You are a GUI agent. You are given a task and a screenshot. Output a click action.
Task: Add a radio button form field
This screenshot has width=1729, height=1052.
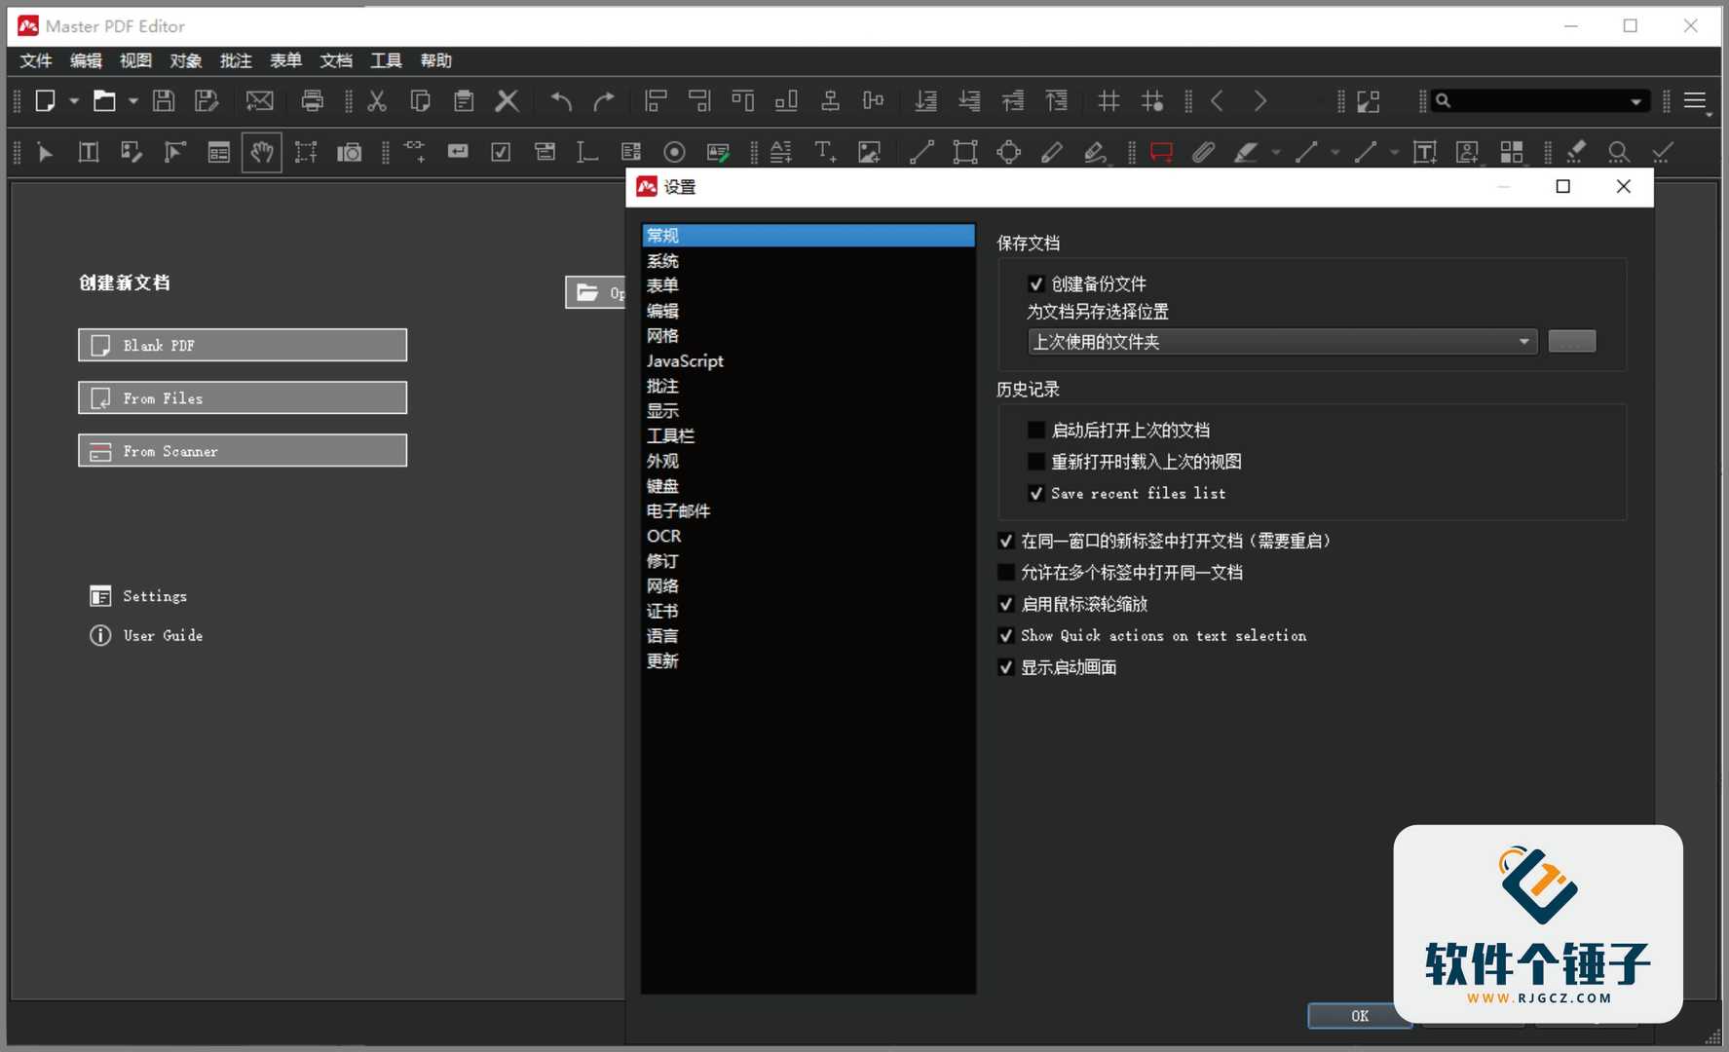674,152
